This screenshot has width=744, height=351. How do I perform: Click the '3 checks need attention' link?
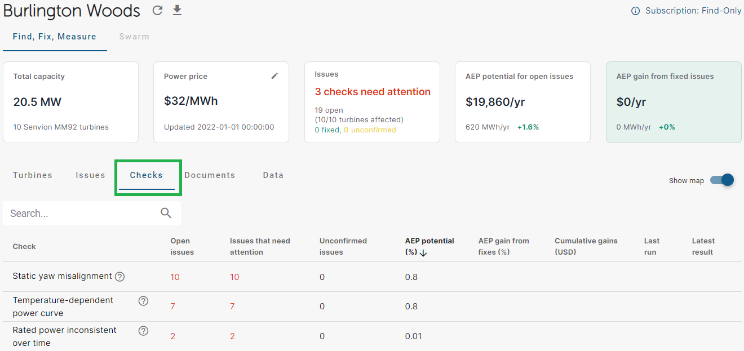[373, 92]
